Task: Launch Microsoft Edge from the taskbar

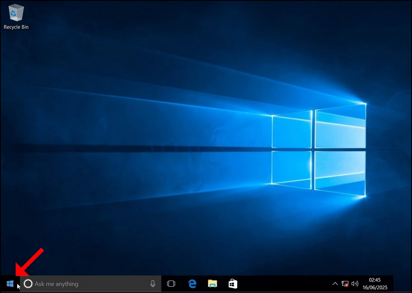Action: 192,284
